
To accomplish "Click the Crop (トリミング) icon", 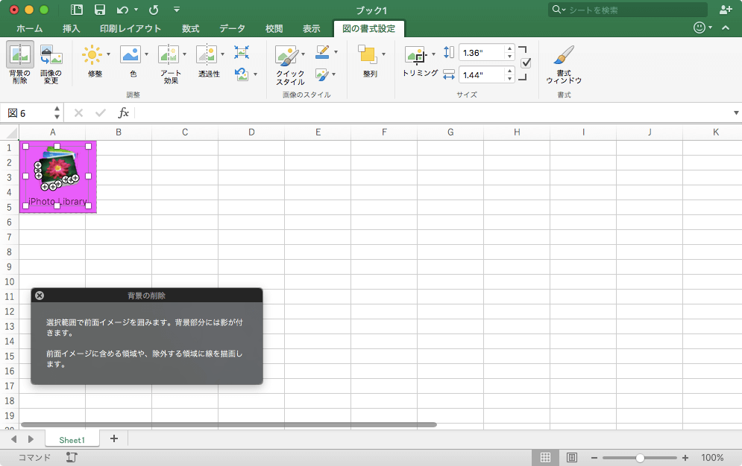I will pyautogui.click(x=416, y=55).
